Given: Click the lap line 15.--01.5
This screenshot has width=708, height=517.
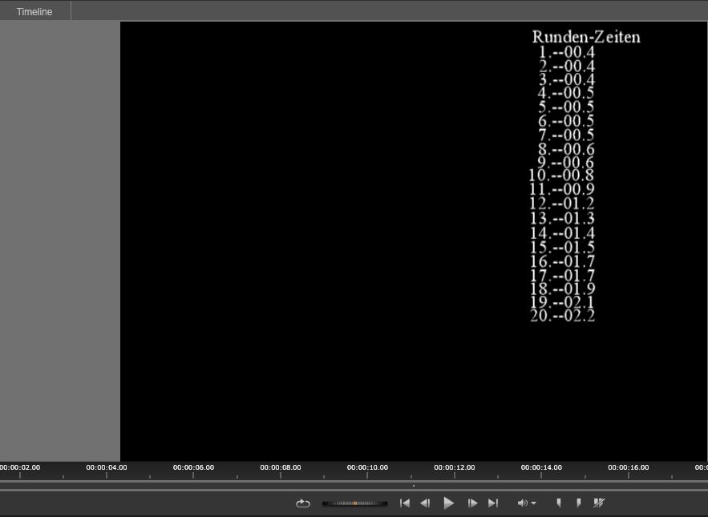Looking at the screenshot, I should point(562,248).
